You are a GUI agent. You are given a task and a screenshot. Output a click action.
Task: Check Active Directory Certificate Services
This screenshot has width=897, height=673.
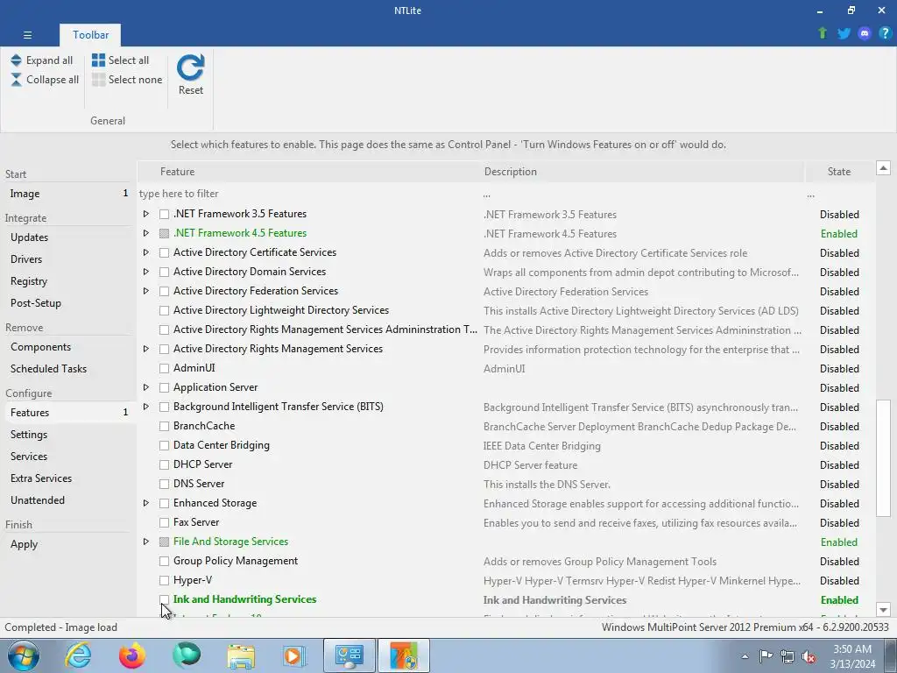point(164,252)
